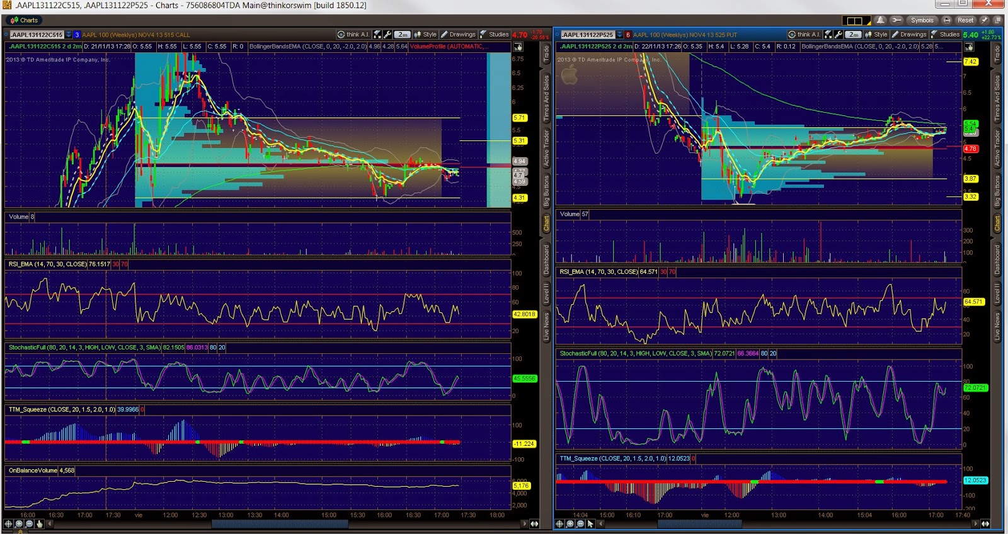Open Level II side tab on right chart
This screenshot has height=534, width=1008.
[x=997, y=293]
